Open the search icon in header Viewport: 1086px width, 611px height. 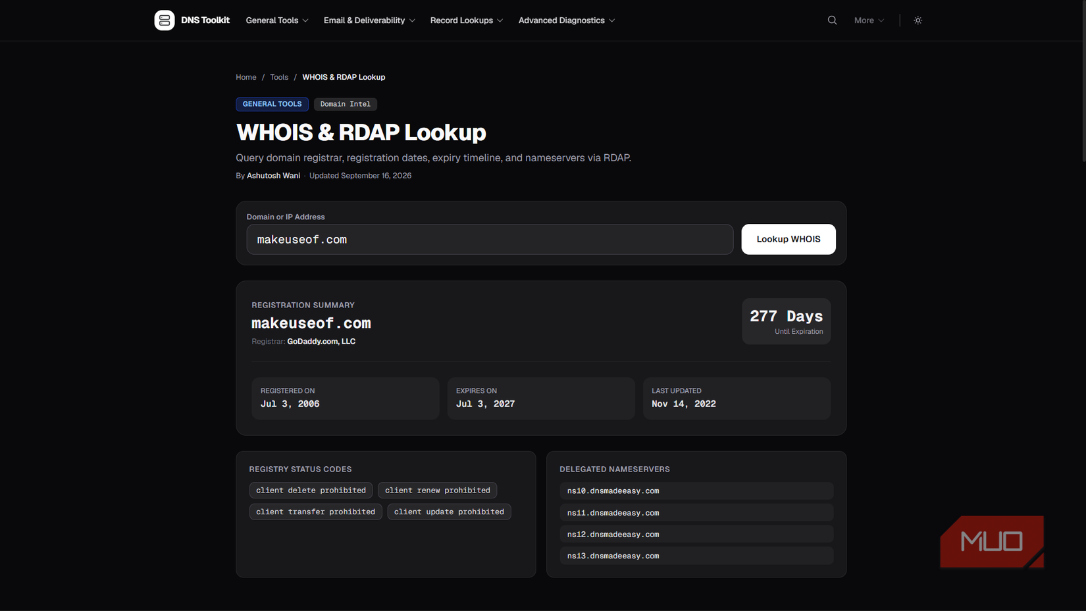(x=832, y=20)
